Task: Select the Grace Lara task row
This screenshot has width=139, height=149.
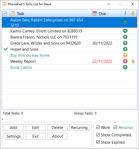Action: (x=69, y=43)
